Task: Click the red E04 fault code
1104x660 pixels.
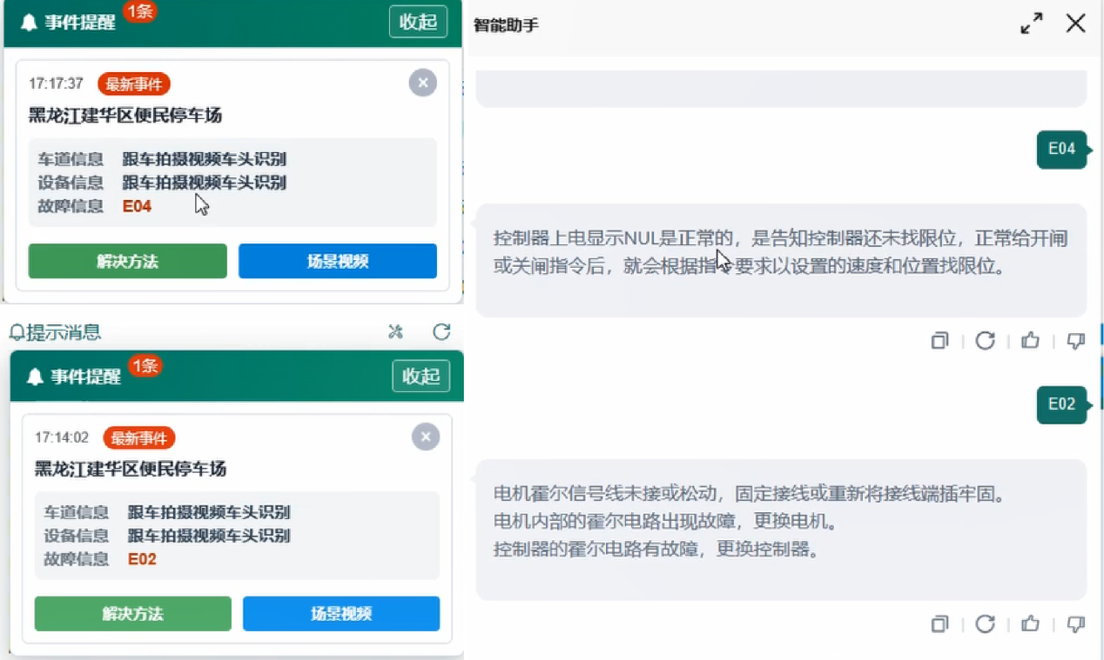Action: click(x=137, y=206)
